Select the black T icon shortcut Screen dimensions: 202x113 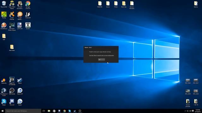coord(28,26)
